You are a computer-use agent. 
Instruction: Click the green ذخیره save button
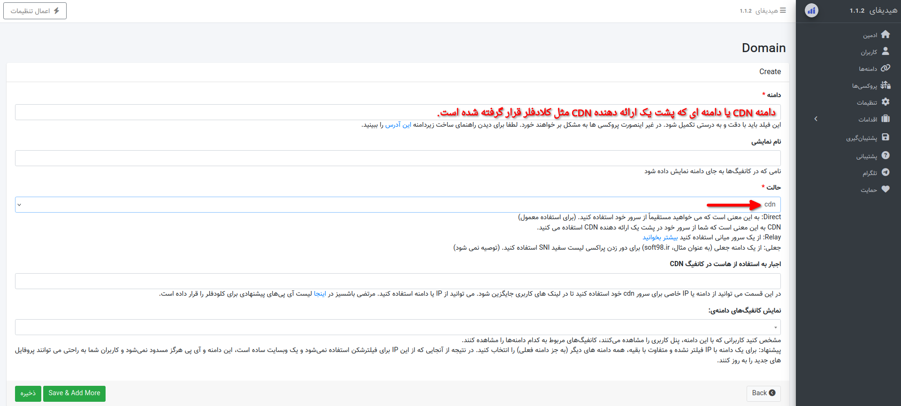28,393
